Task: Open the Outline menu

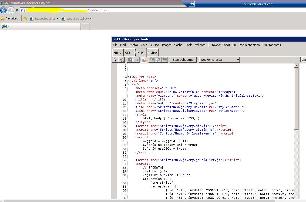Action: coord(154,45)
